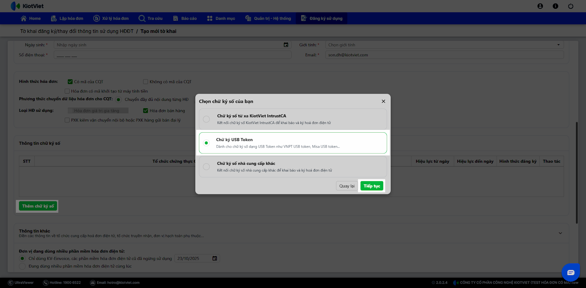586x288 pixels.
Task: Click the Hiệu lực từ ngày column header
Action: [x=433, y=161]
